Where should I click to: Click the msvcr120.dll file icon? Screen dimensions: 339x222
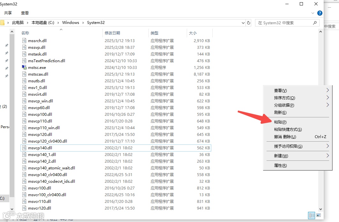click(x=24, y=208)
